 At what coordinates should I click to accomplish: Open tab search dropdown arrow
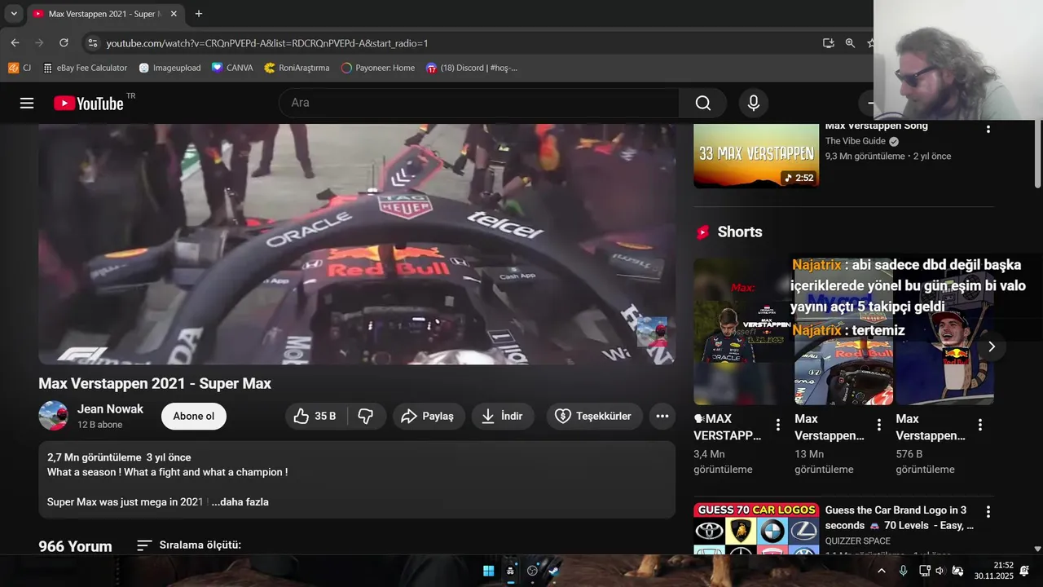pos(14,14)
